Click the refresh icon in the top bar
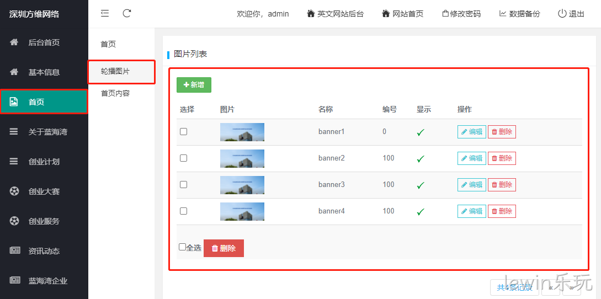The width and height of the screenshot is (601, 299). click(127, 13)
